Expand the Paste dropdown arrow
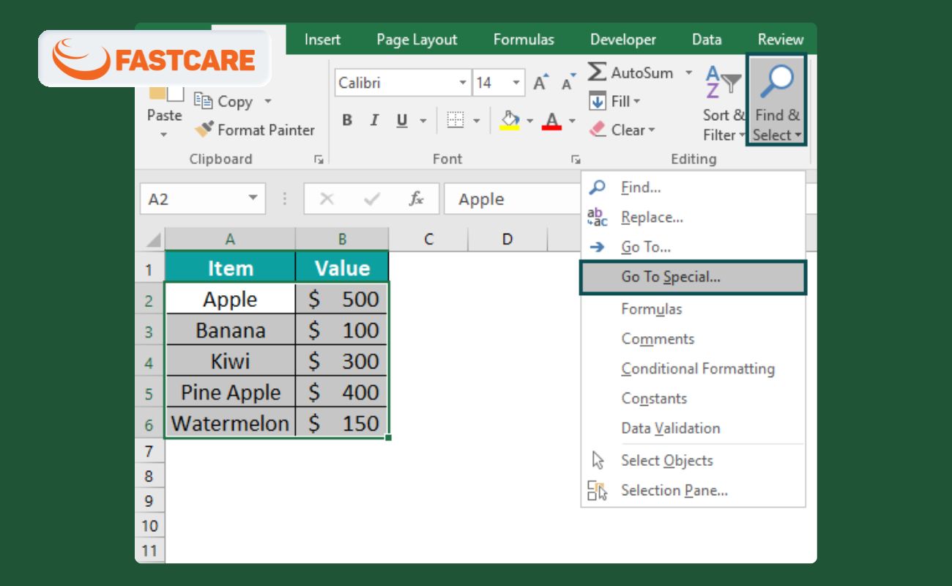The height and width of the screenshot is (586, 952). click(164, 134)
